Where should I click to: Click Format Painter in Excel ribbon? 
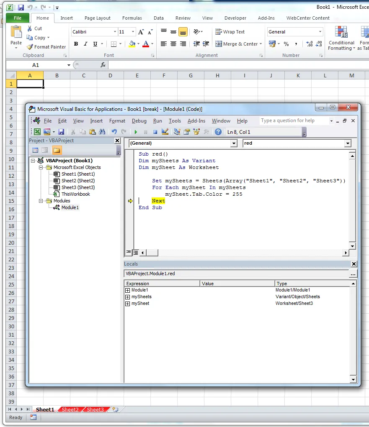click(46, 47)
